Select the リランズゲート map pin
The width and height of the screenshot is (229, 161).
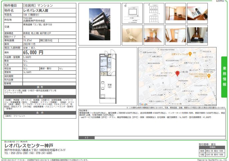coord(208,85)
